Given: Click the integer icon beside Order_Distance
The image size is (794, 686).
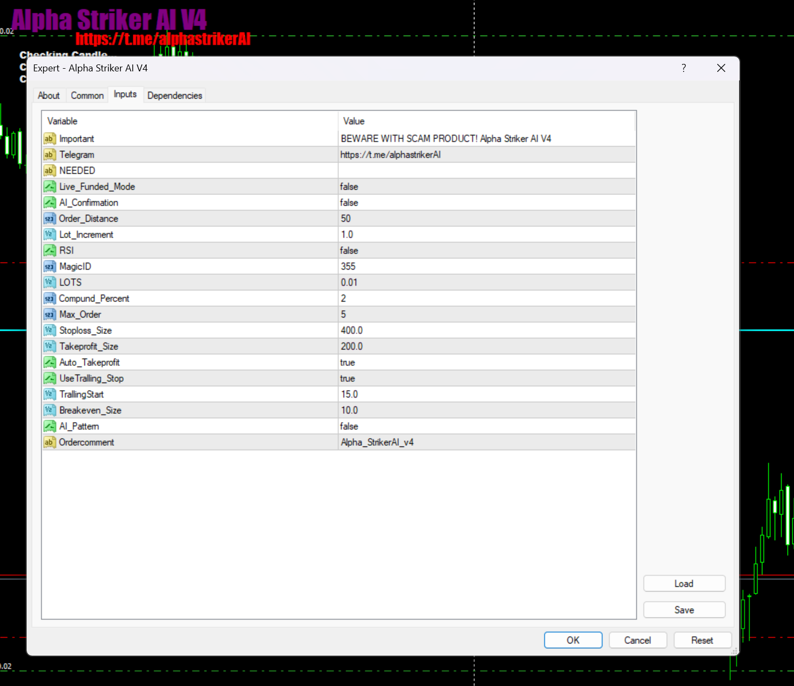Looking at the screenshot, I should point(50,218).
